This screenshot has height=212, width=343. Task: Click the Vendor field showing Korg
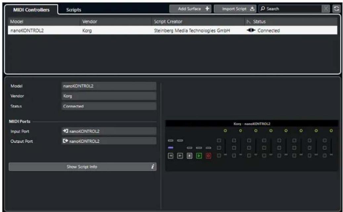[109, 96]
